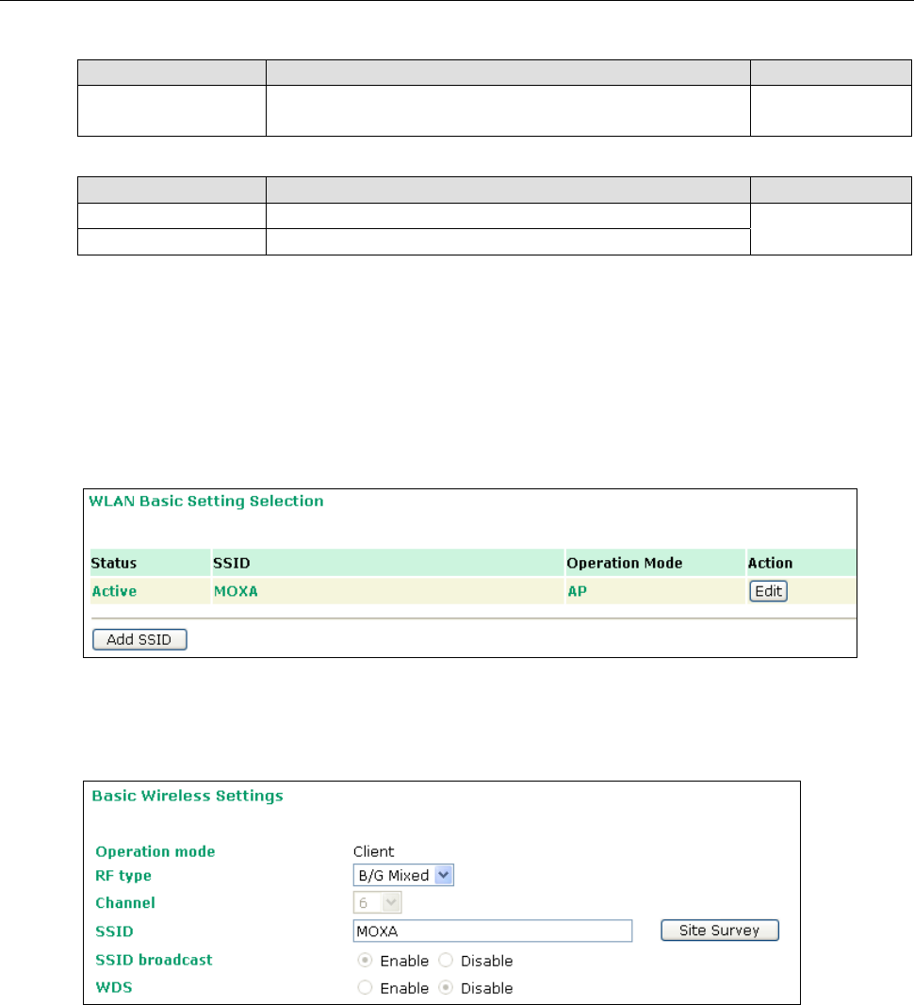Click the Edit button for MOXA
914x1005 pixels.
(x=768, y=591)
